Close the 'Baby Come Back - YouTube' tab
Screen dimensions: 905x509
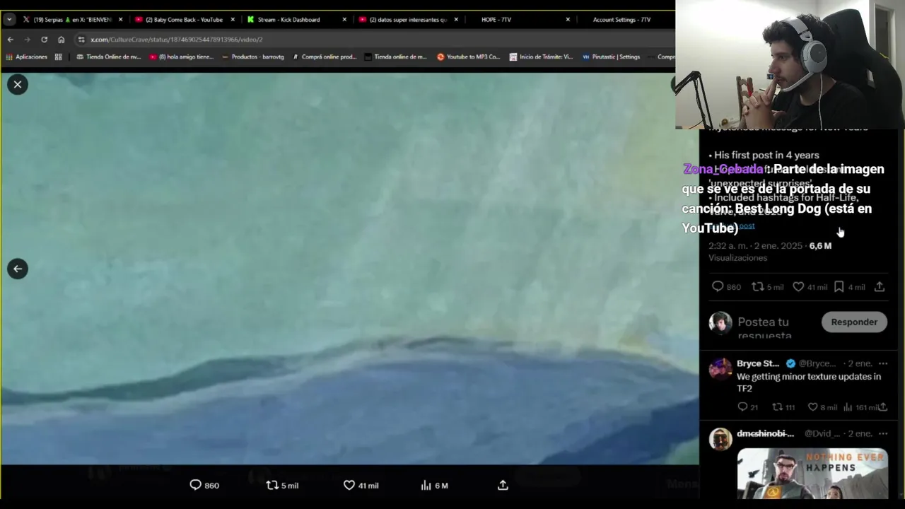(x=233, y=20)
